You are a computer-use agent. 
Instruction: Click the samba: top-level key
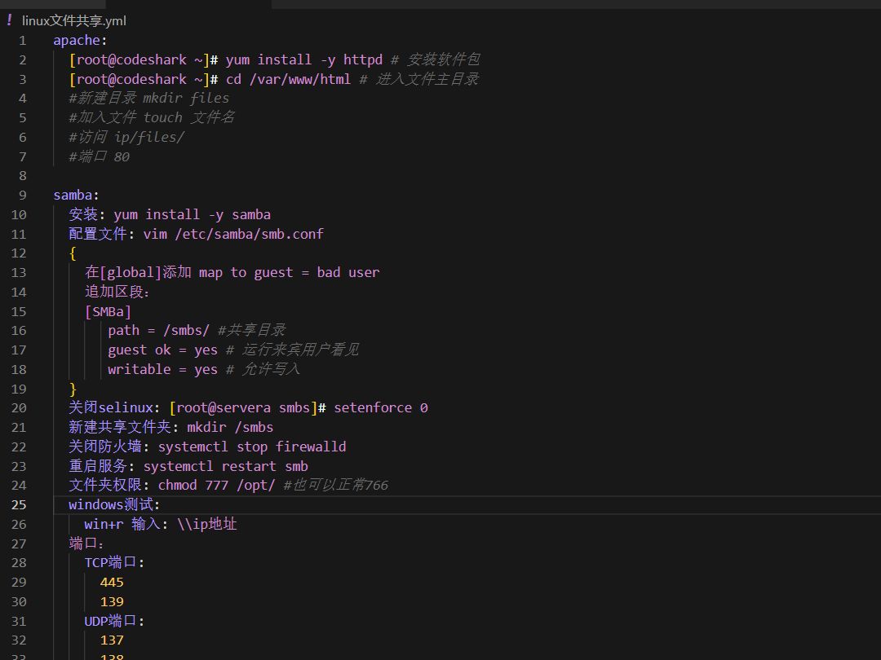73,195
